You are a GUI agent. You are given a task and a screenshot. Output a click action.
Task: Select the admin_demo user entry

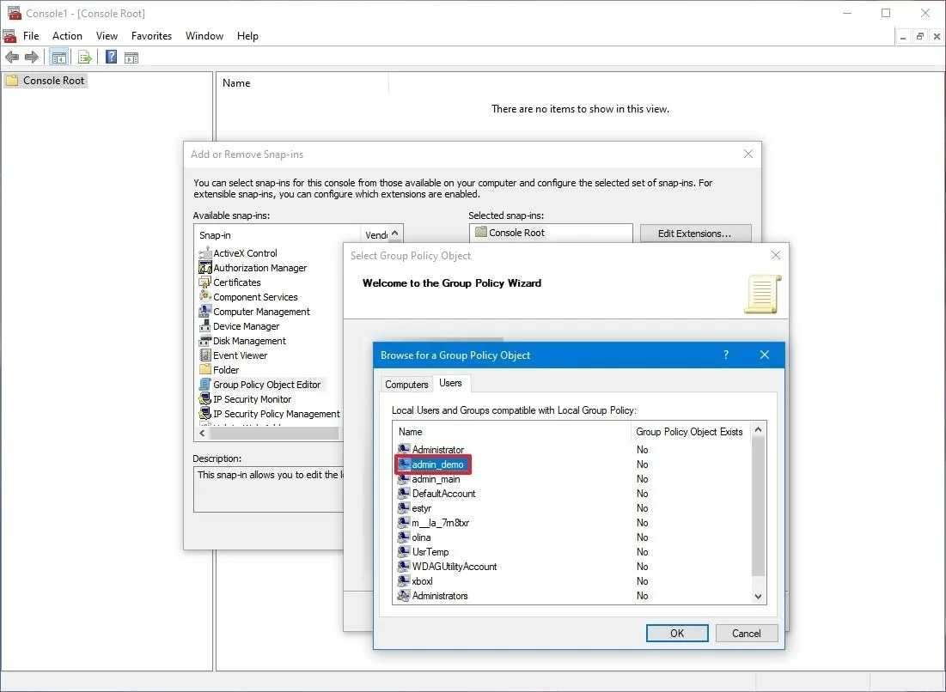click(x=432, y=464)
